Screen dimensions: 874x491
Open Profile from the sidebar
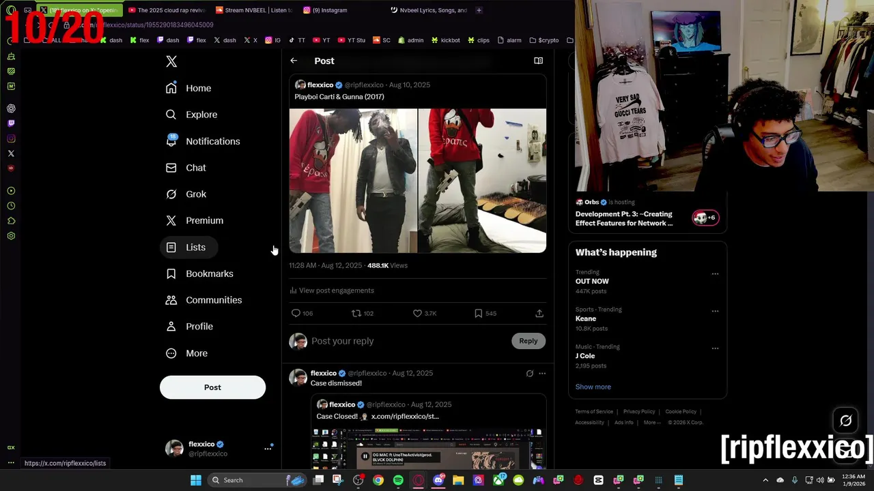click(191, 327)
